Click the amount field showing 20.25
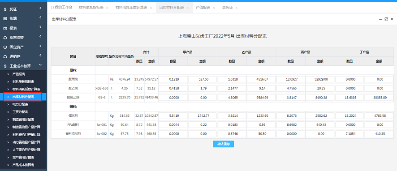The height and width of the screenshot is (171, 397). click(320, 88)
